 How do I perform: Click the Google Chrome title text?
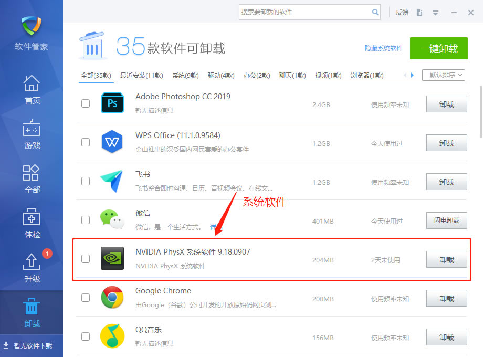pos(163,291)
